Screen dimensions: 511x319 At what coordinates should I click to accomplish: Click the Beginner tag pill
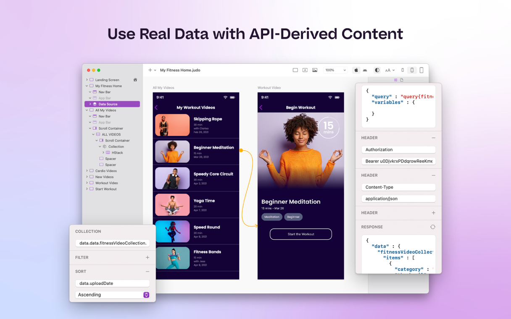293,217
